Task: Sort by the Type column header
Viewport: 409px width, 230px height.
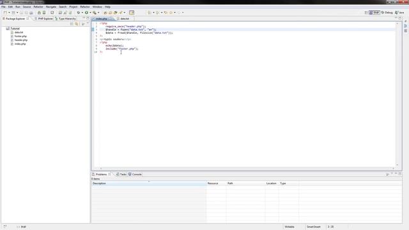Action: (289, 183)
